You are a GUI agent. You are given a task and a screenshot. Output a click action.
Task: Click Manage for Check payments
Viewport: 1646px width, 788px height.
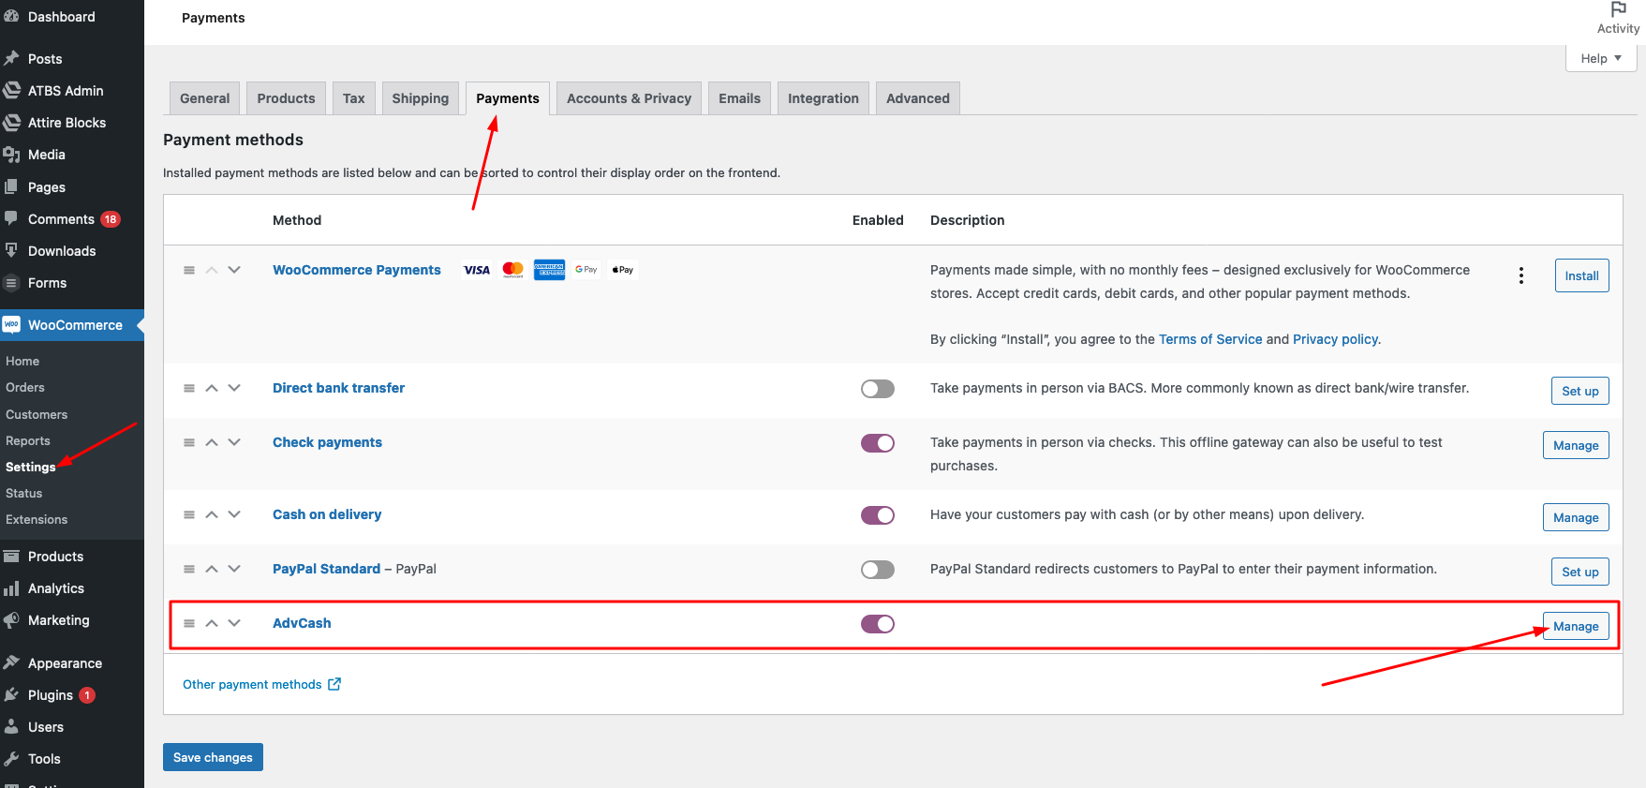(1576, 445)
